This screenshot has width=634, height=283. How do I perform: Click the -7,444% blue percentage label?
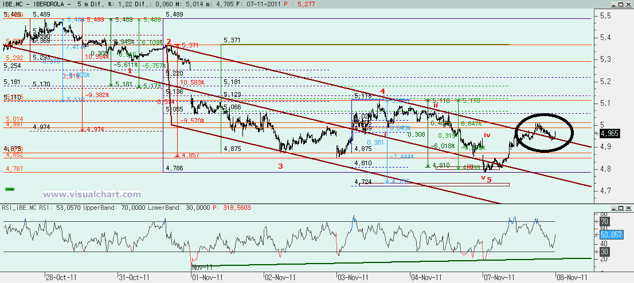click(401, 157)
